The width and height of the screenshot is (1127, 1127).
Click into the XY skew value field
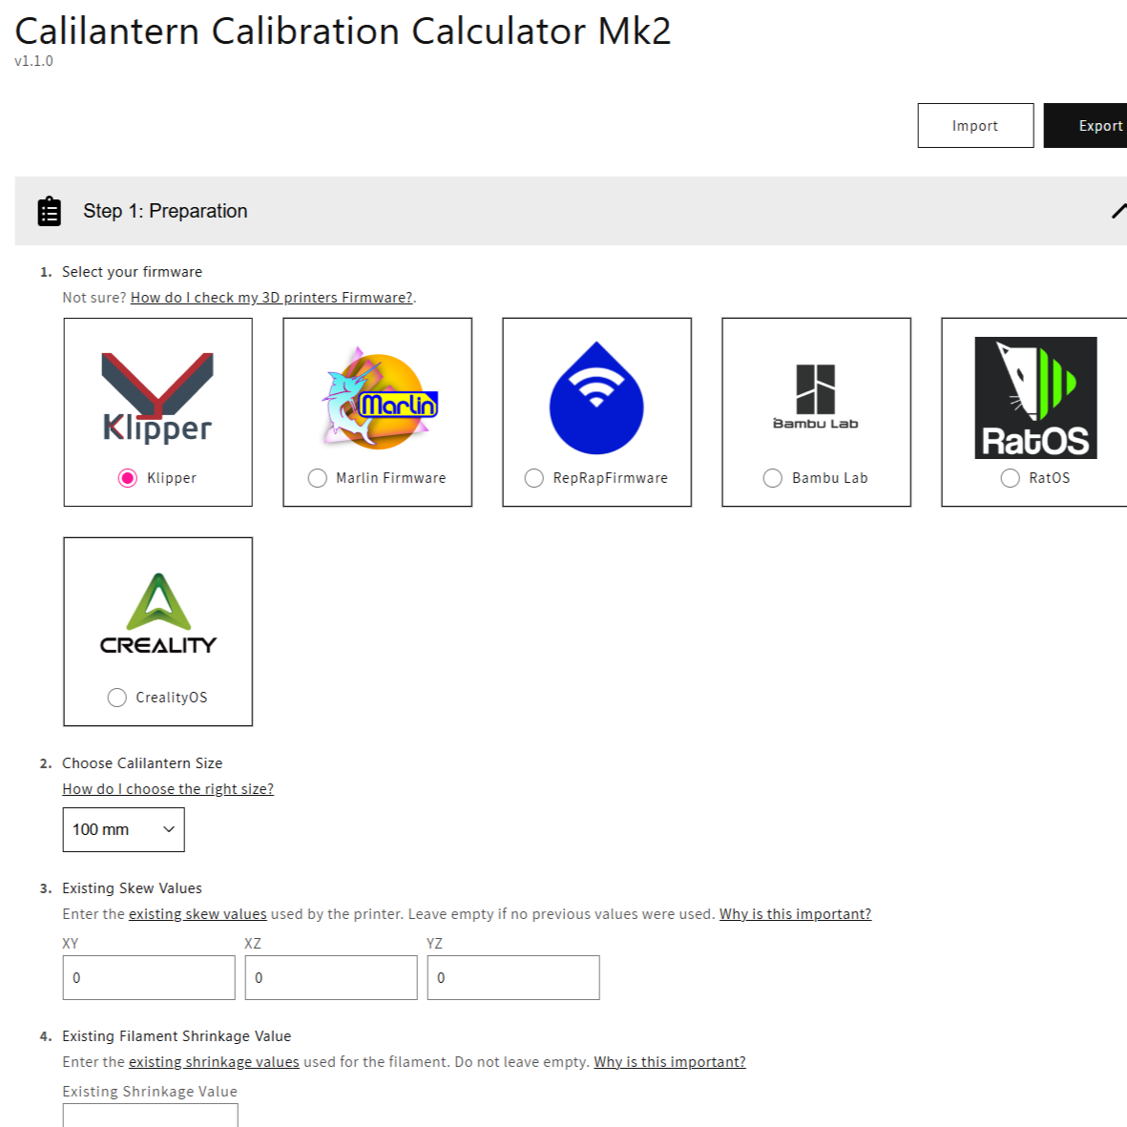click(149, 978)
